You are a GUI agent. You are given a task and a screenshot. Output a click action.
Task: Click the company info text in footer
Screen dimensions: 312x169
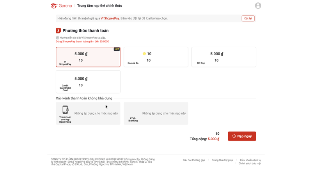tap(103, 162)
